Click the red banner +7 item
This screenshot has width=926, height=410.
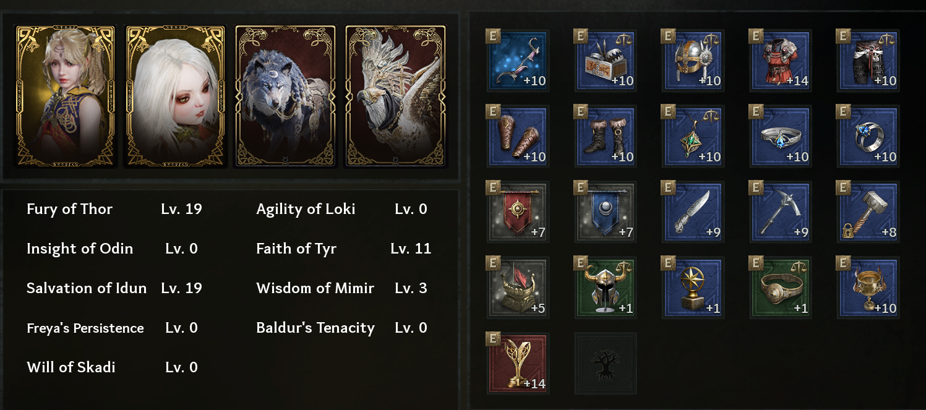(x=518, y=212)
